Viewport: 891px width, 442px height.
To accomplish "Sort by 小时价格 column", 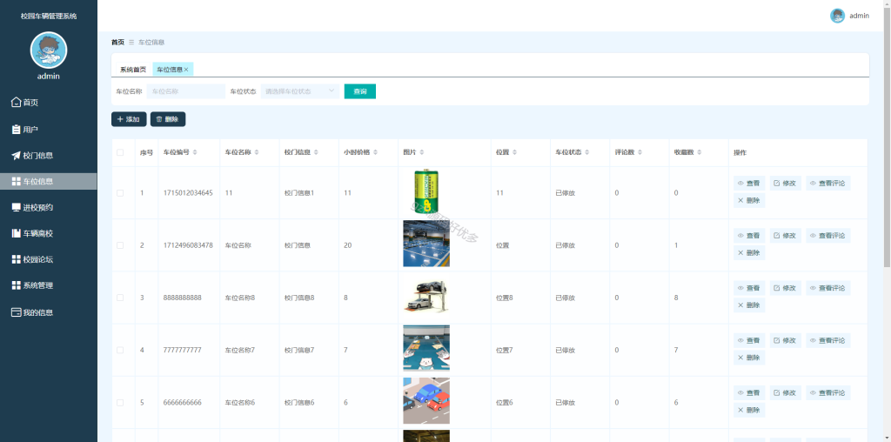I will click(x=374, y=152).
